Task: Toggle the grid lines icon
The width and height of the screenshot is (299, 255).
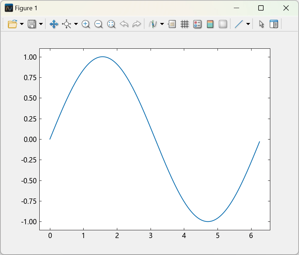Action: click(x=185, y=24)
